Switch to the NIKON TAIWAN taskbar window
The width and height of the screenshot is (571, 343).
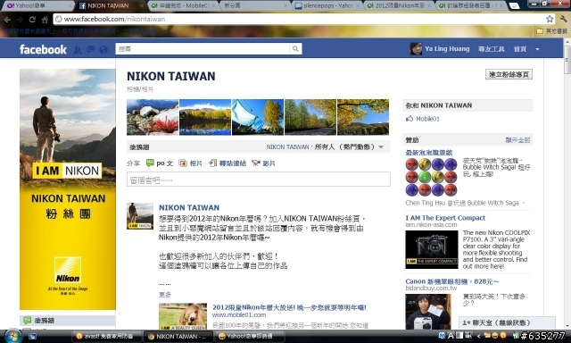point(178,336)
